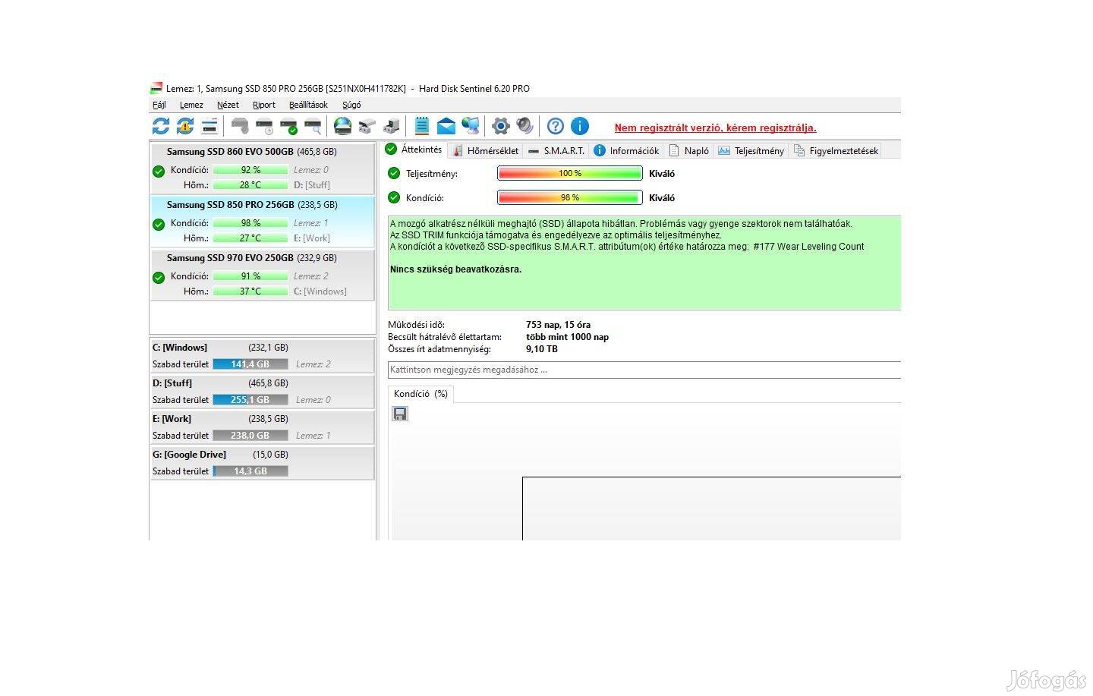1093x696 pixels.
Task: Click green check icon of Samsung SSD 970 EVO
Action: pyautogui.click(x=159, y=278)
